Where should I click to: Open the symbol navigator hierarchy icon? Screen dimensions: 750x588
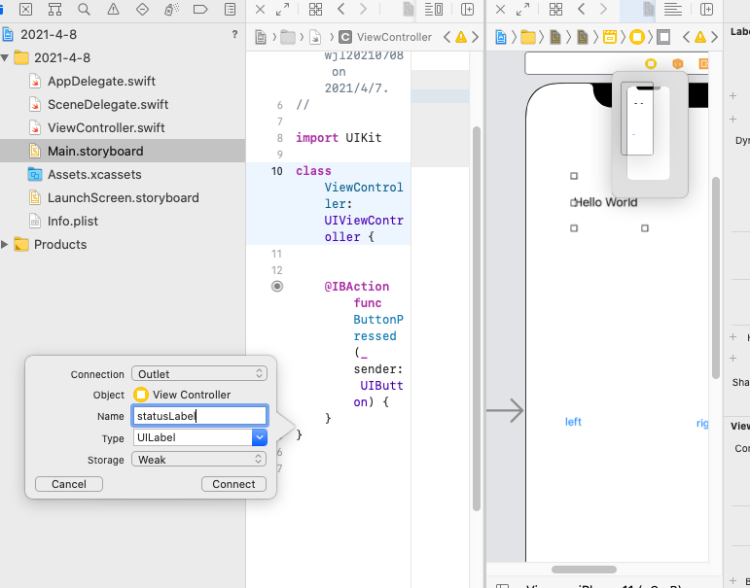[x=55, y=9]
